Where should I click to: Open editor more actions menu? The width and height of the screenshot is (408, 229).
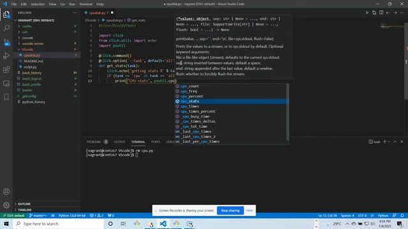[x=402, y=13]
